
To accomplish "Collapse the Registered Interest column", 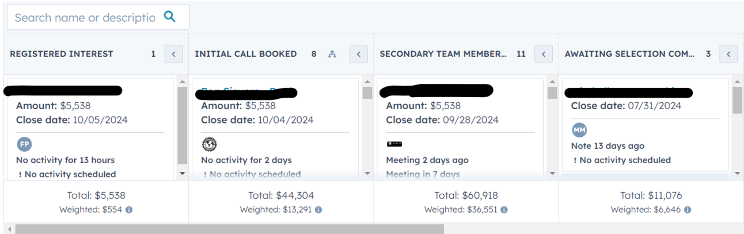I will pos(173,54).
